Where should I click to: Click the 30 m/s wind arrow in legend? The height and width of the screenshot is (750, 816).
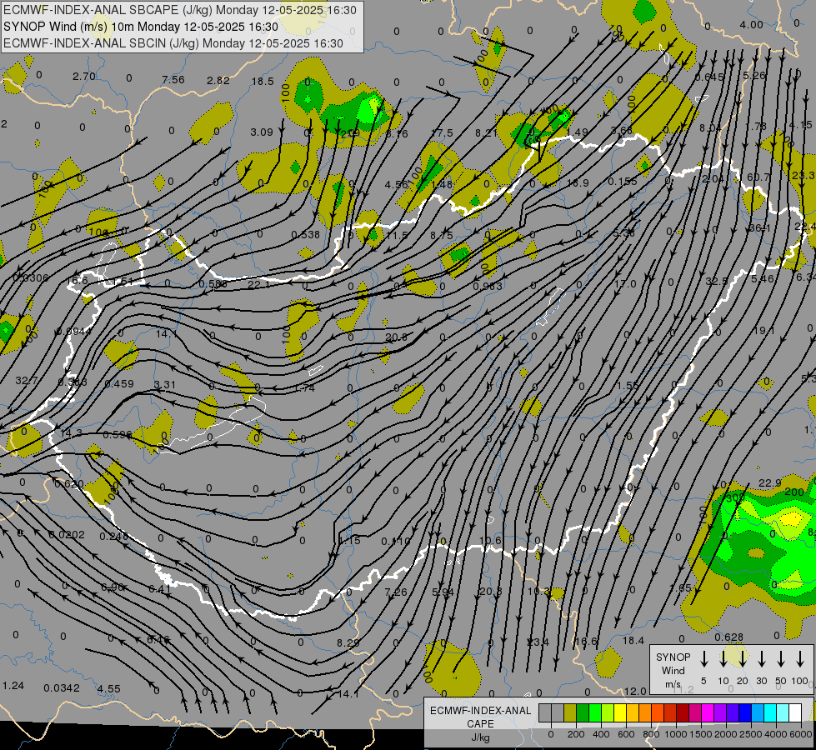click(761, 658)
